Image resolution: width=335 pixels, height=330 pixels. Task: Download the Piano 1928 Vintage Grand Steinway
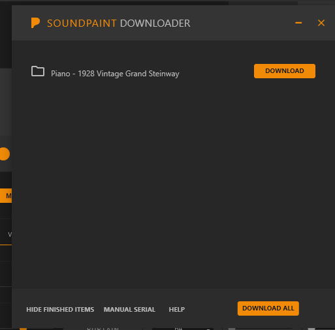pos(285,71)
